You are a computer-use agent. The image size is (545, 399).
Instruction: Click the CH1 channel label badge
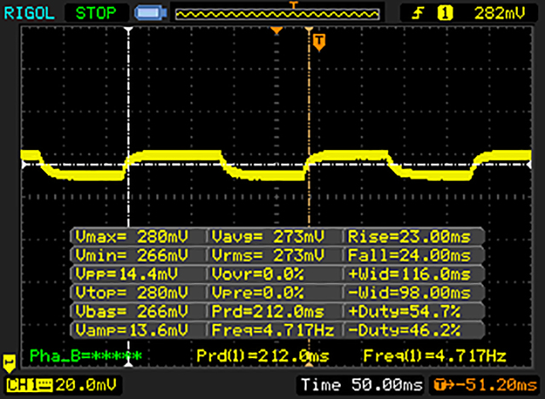29,385
